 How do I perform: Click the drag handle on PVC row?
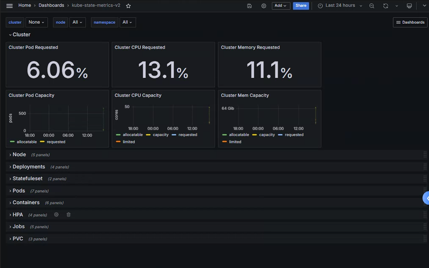pos(425,239)
